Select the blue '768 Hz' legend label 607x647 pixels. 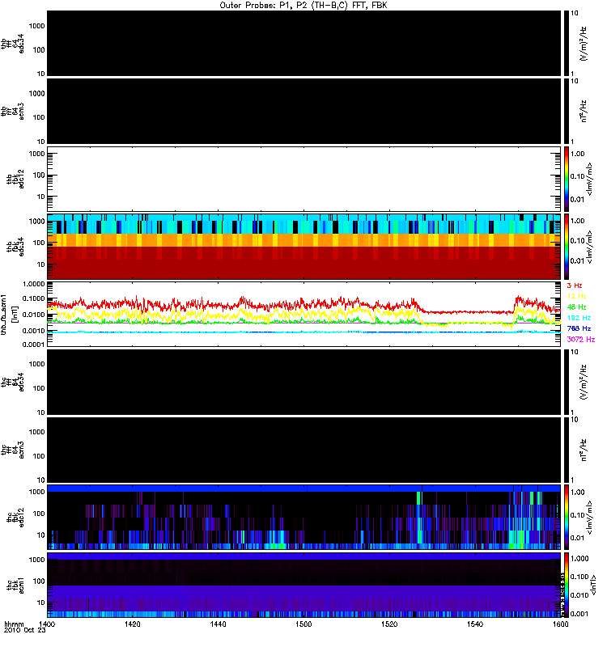pos(579,328)
